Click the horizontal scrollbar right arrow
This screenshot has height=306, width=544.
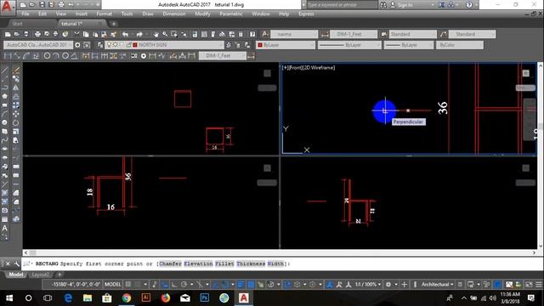(x=534, y=253)
